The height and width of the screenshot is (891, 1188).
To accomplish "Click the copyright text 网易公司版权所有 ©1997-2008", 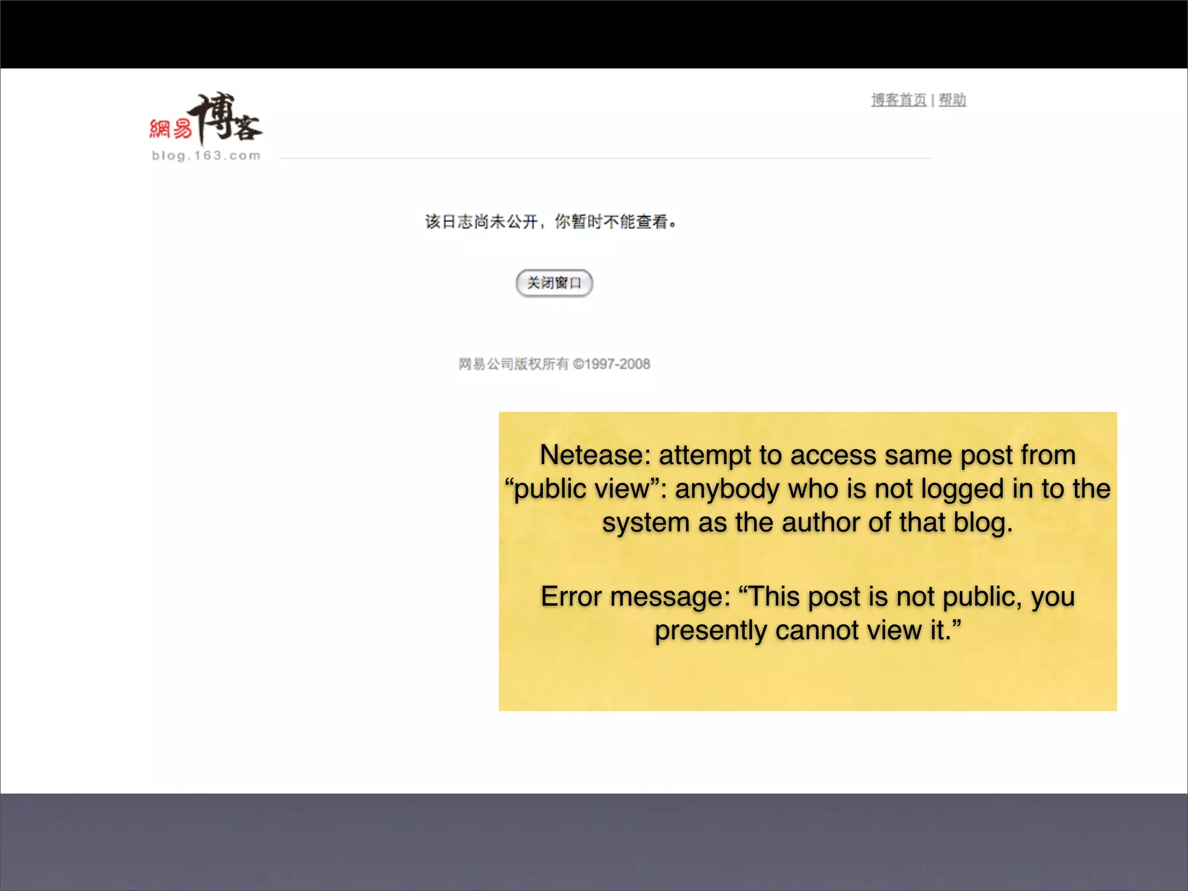I will [554, 364].
